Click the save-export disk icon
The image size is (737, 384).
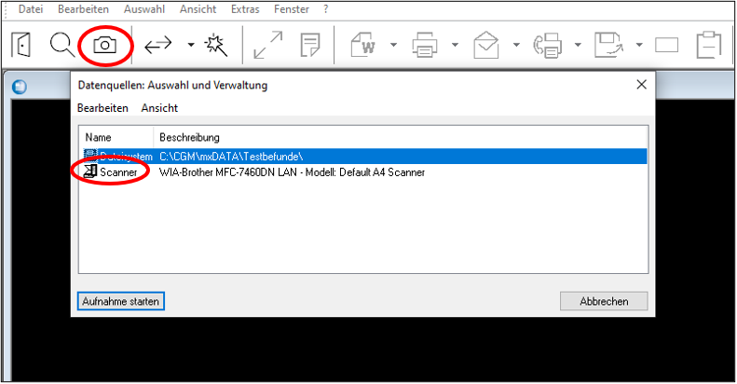[608, 45]
